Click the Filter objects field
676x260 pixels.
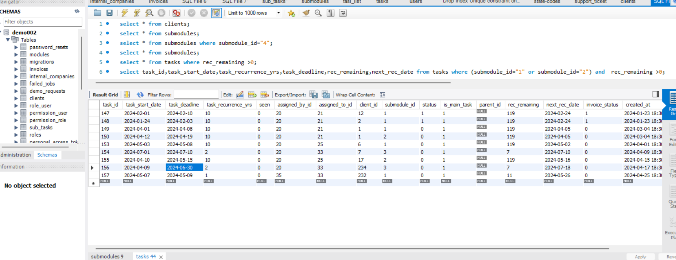pos(42,22)
